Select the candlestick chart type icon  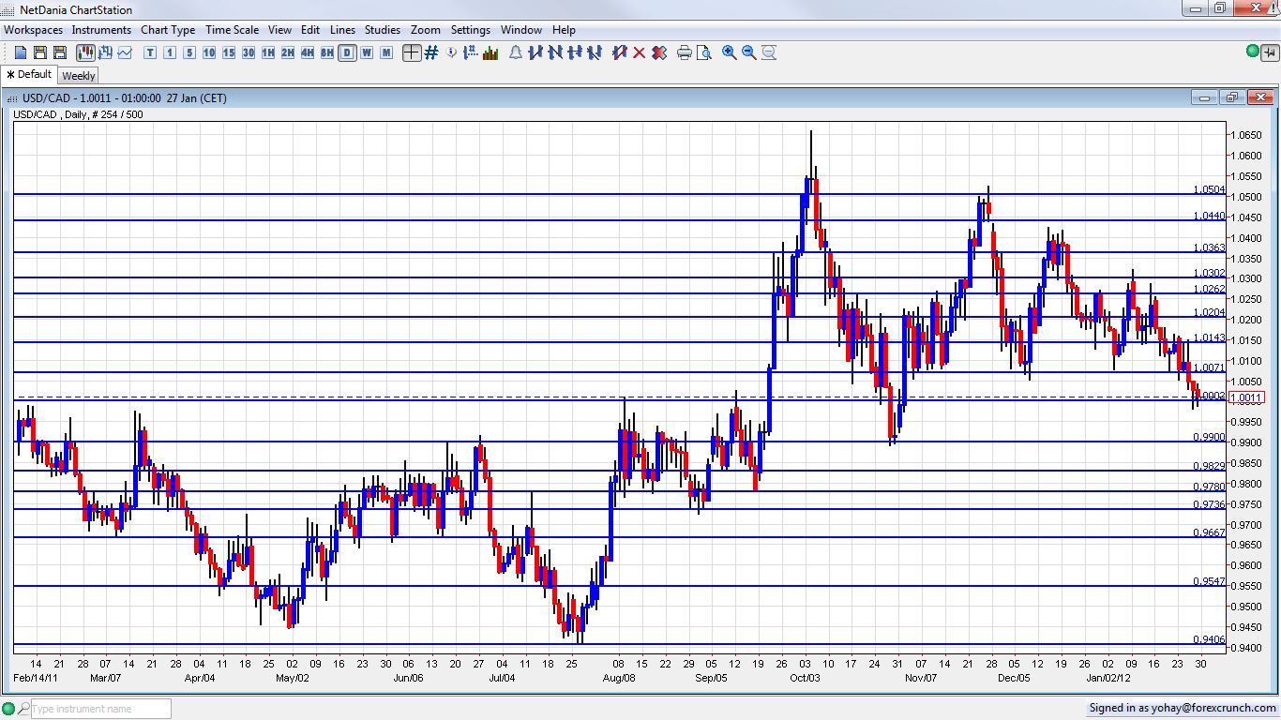coord(84,52)
